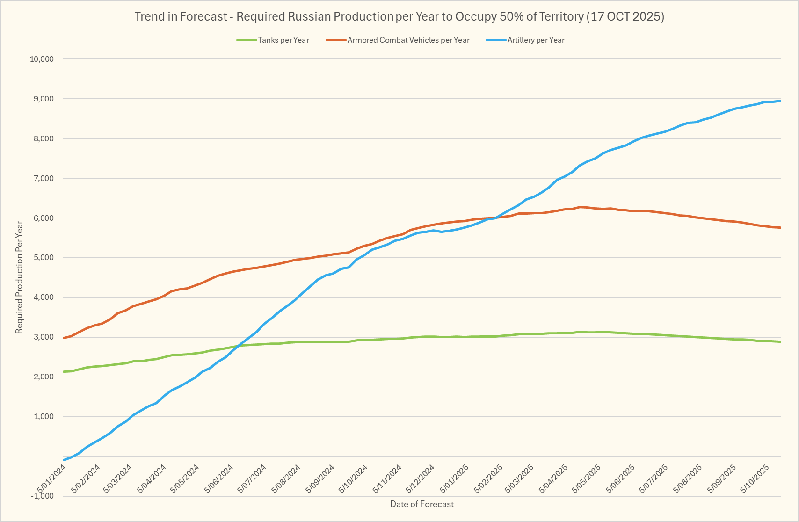Click the orange Armored Vehicles legend swatch
The height and width of the screenshot is (522, 799).
click(336, 40)
